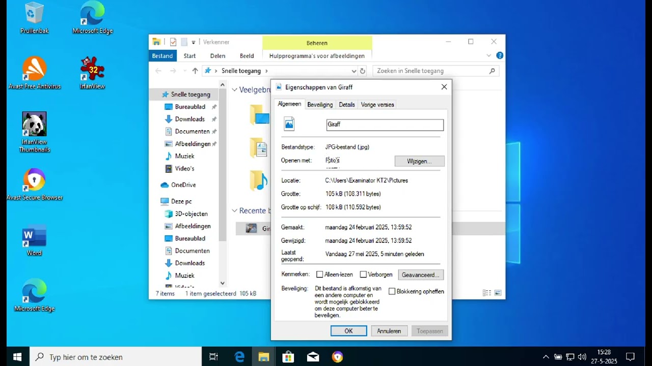Open the Geavanceerd... settings button

(421, 275)
